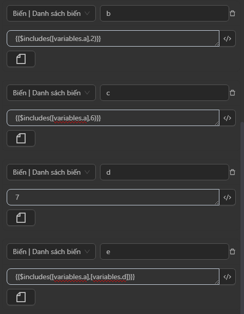
Task: Click file icon button below variable c
Action: pyautogui.click(x=21, y=138)
